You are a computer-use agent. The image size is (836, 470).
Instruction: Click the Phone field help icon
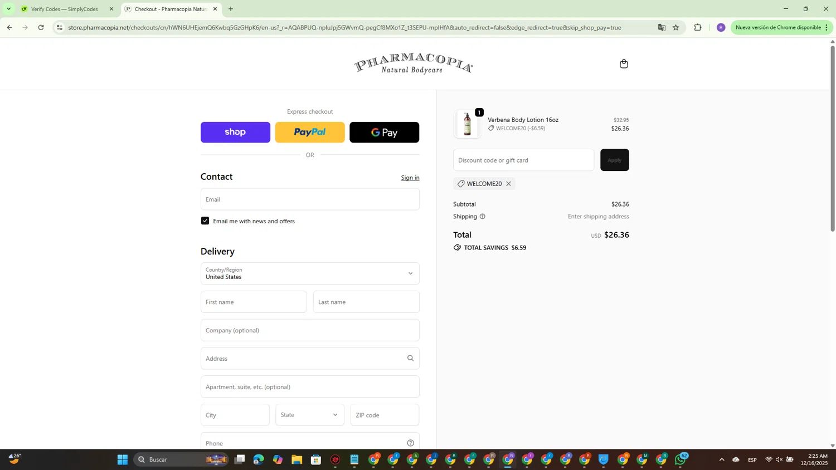(410, 443)
